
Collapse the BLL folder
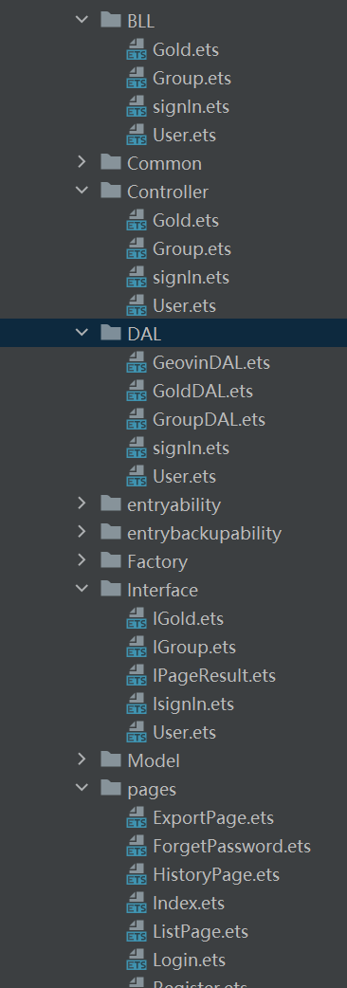82,20
